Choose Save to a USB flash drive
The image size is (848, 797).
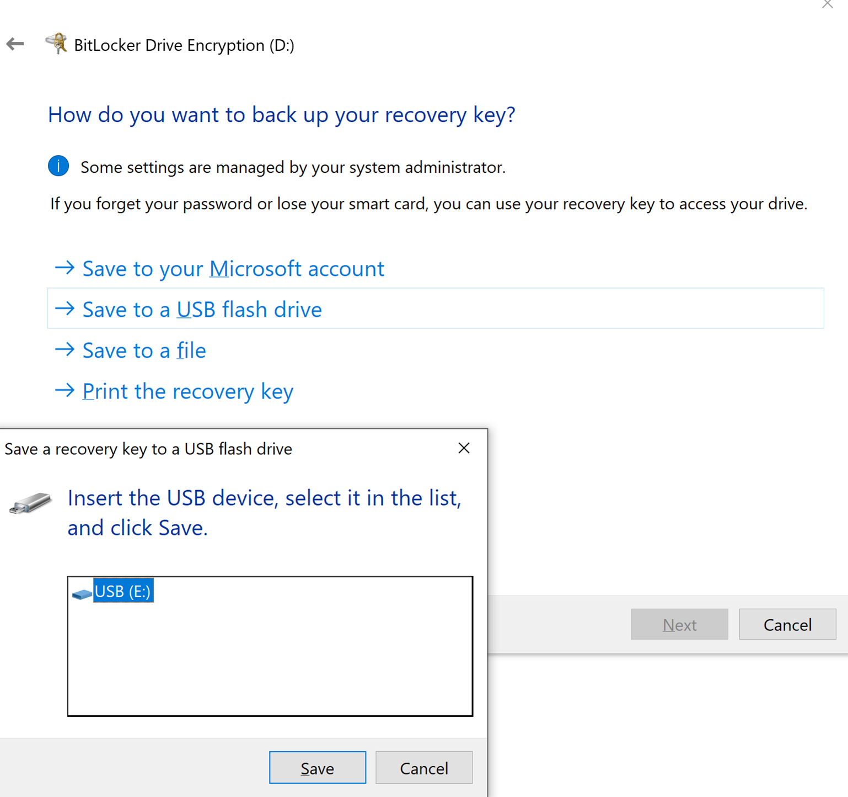click(202, 310)
